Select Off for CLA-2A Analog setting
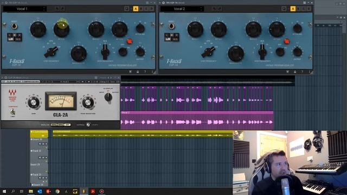The width and height of the screenshot is (347, 195). tap(68, 125)
